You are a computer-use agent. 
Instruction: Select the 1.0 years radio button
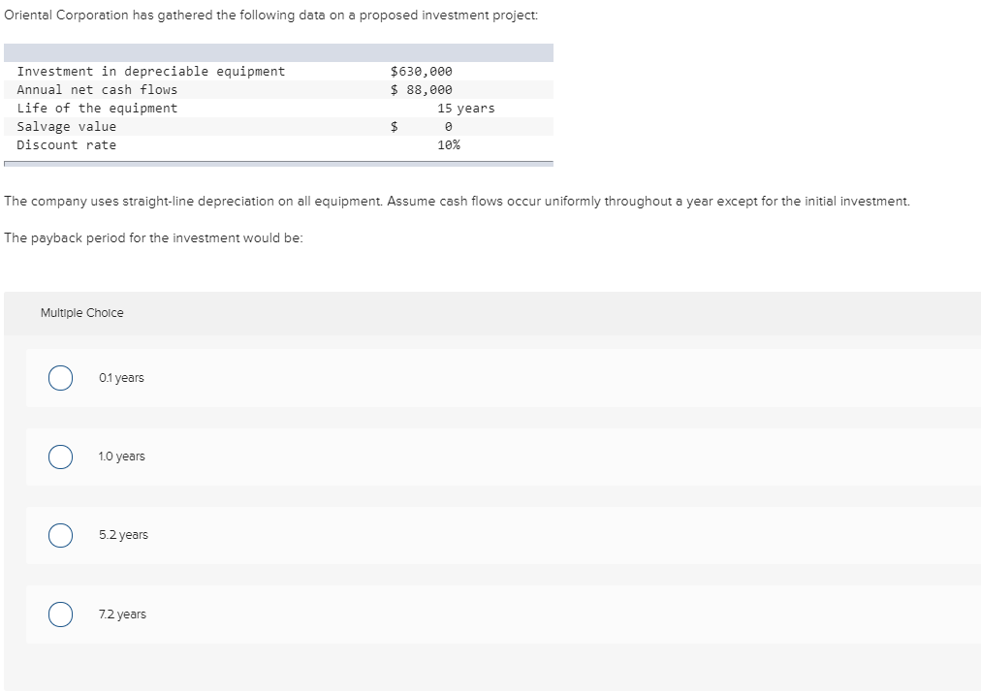60,456
